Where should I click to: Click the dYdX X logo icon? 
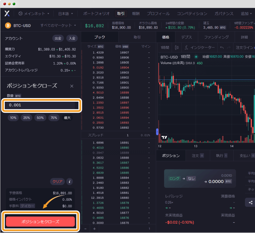7,14
